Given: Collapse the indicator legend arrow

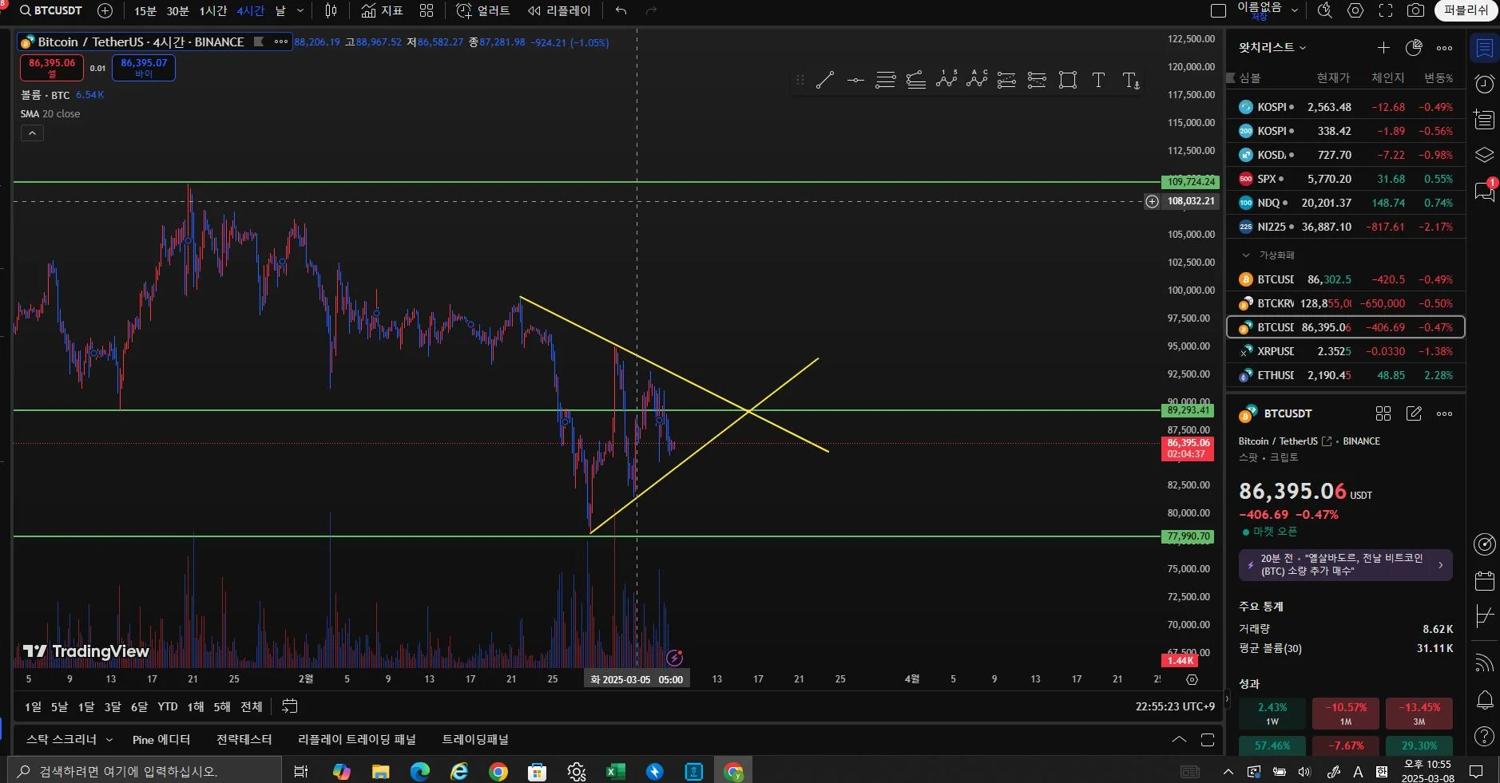Looking at the screenshot, I should point(32,133).
